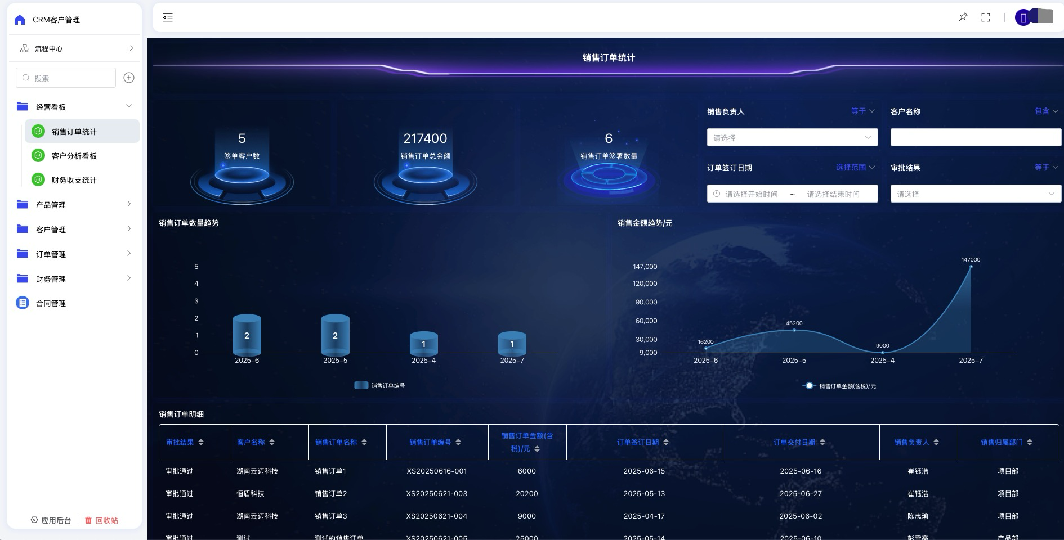
Task: Click the sidebar 搜索 input field
Action: [x=66, y=78]
